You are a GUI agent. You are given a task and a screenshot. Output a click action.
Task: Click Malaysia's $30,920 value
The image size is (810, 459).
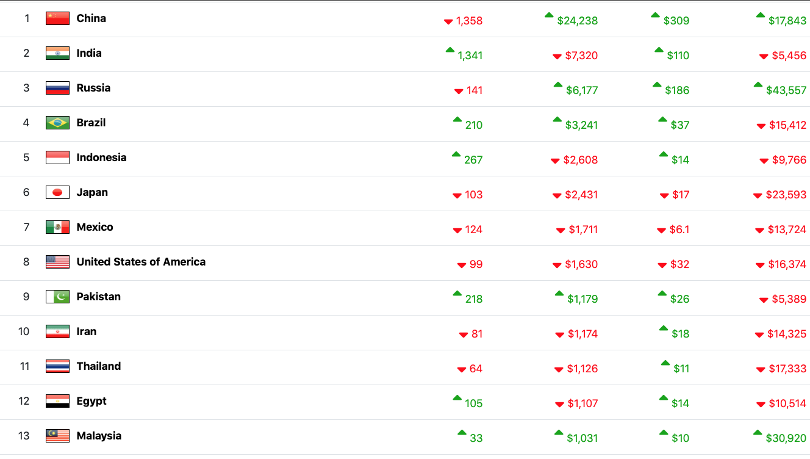pyautogui.click(x=786, y=438)
